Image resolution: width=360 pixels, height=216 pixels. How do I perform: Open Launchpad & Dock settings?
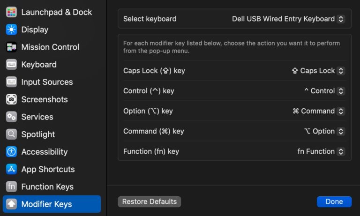56,12
